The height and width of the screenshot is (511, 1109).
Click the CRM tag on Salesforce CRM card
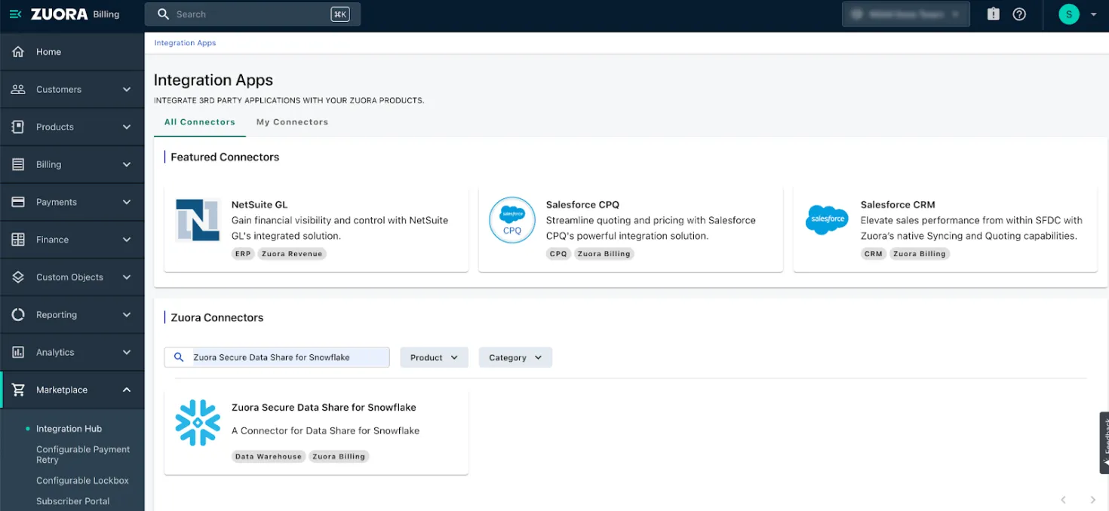874,254
